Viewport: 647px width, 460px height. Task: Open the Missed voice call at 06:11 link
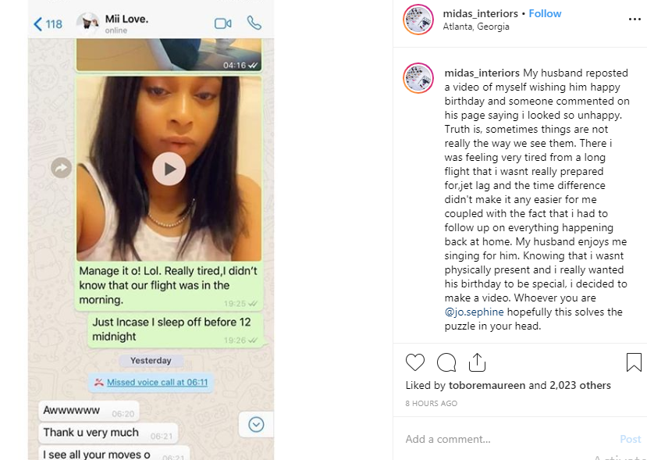point(157,382)
